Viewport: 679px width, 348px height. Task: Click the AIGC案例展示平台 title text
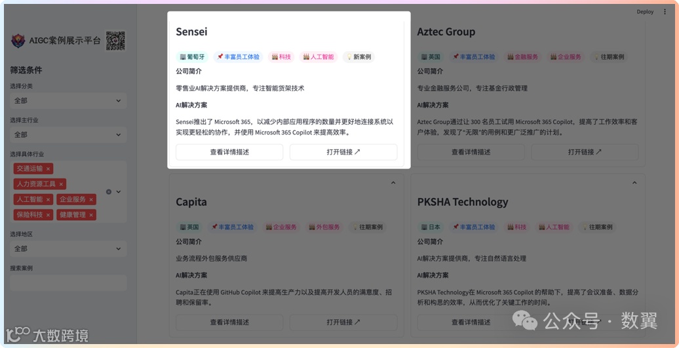pyautogui.click(x=64, y=41)
